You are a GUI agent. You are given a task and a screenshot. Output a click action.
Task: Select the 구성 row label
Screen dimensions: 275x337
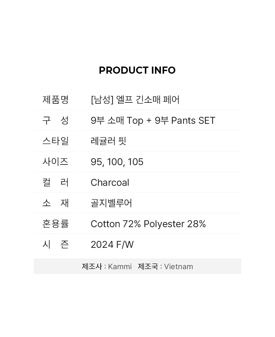[x=56, y=120]
